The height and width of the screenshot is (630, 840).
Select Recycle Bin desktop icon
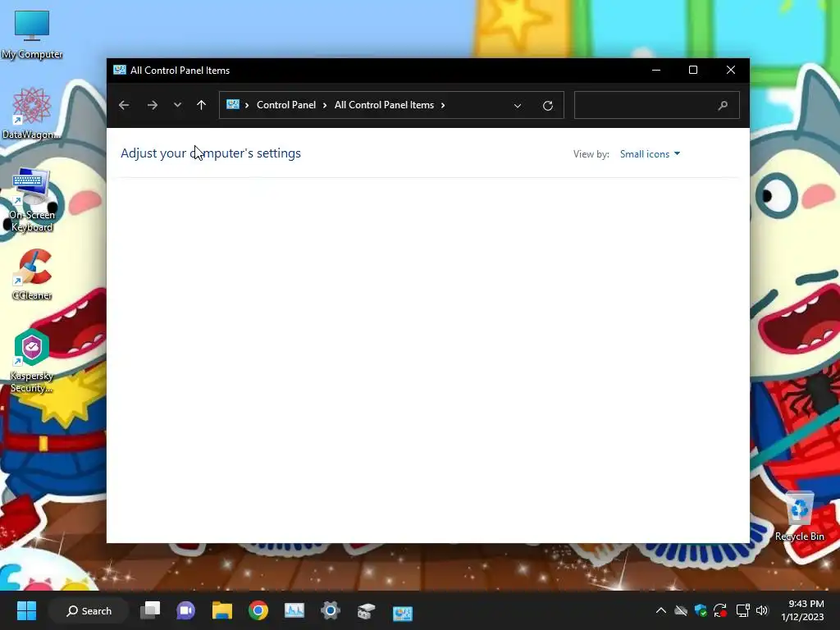(x=799, y=516)
